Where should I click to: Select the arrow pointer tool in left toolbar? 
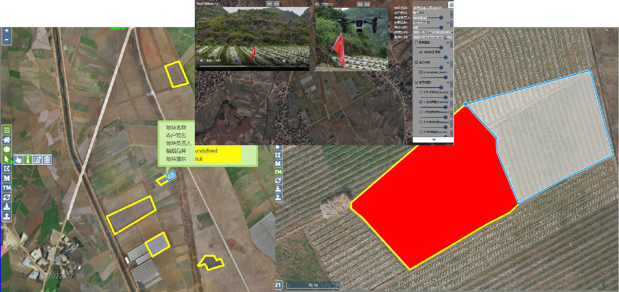7,159
